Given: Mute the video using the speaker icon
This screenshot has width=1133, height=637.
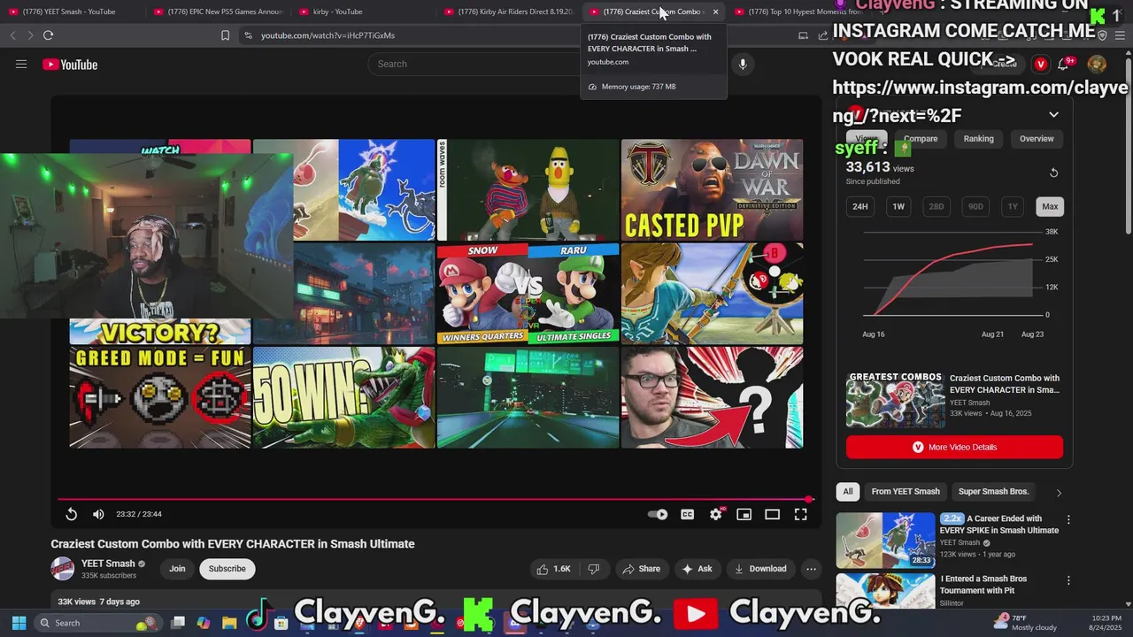Looking at the screenshot, I should pos(98,514).
